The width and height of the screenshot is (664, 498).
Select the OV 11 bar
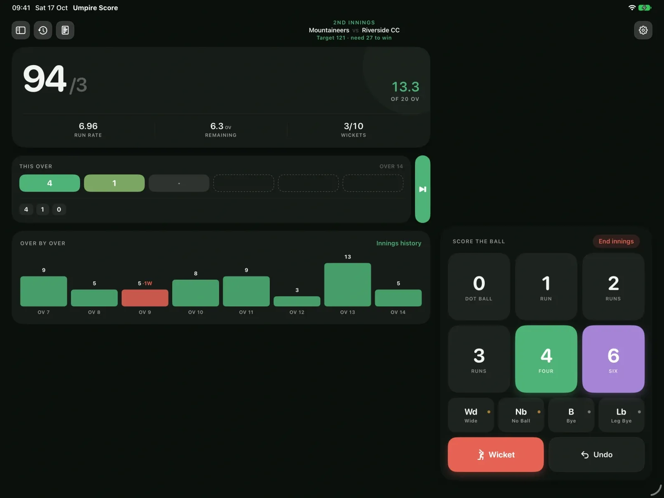pyautogui.click(x=246, y=291)
